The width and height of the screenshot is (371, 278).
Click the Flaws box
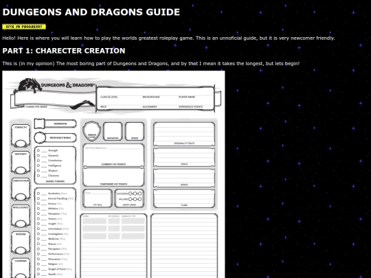[x=184, y=198]
